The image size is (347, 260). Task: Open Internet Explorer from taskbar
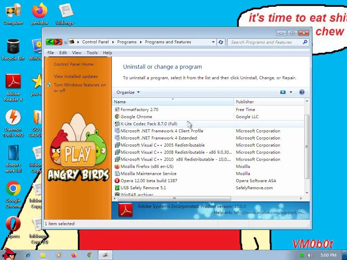[28, 255]
